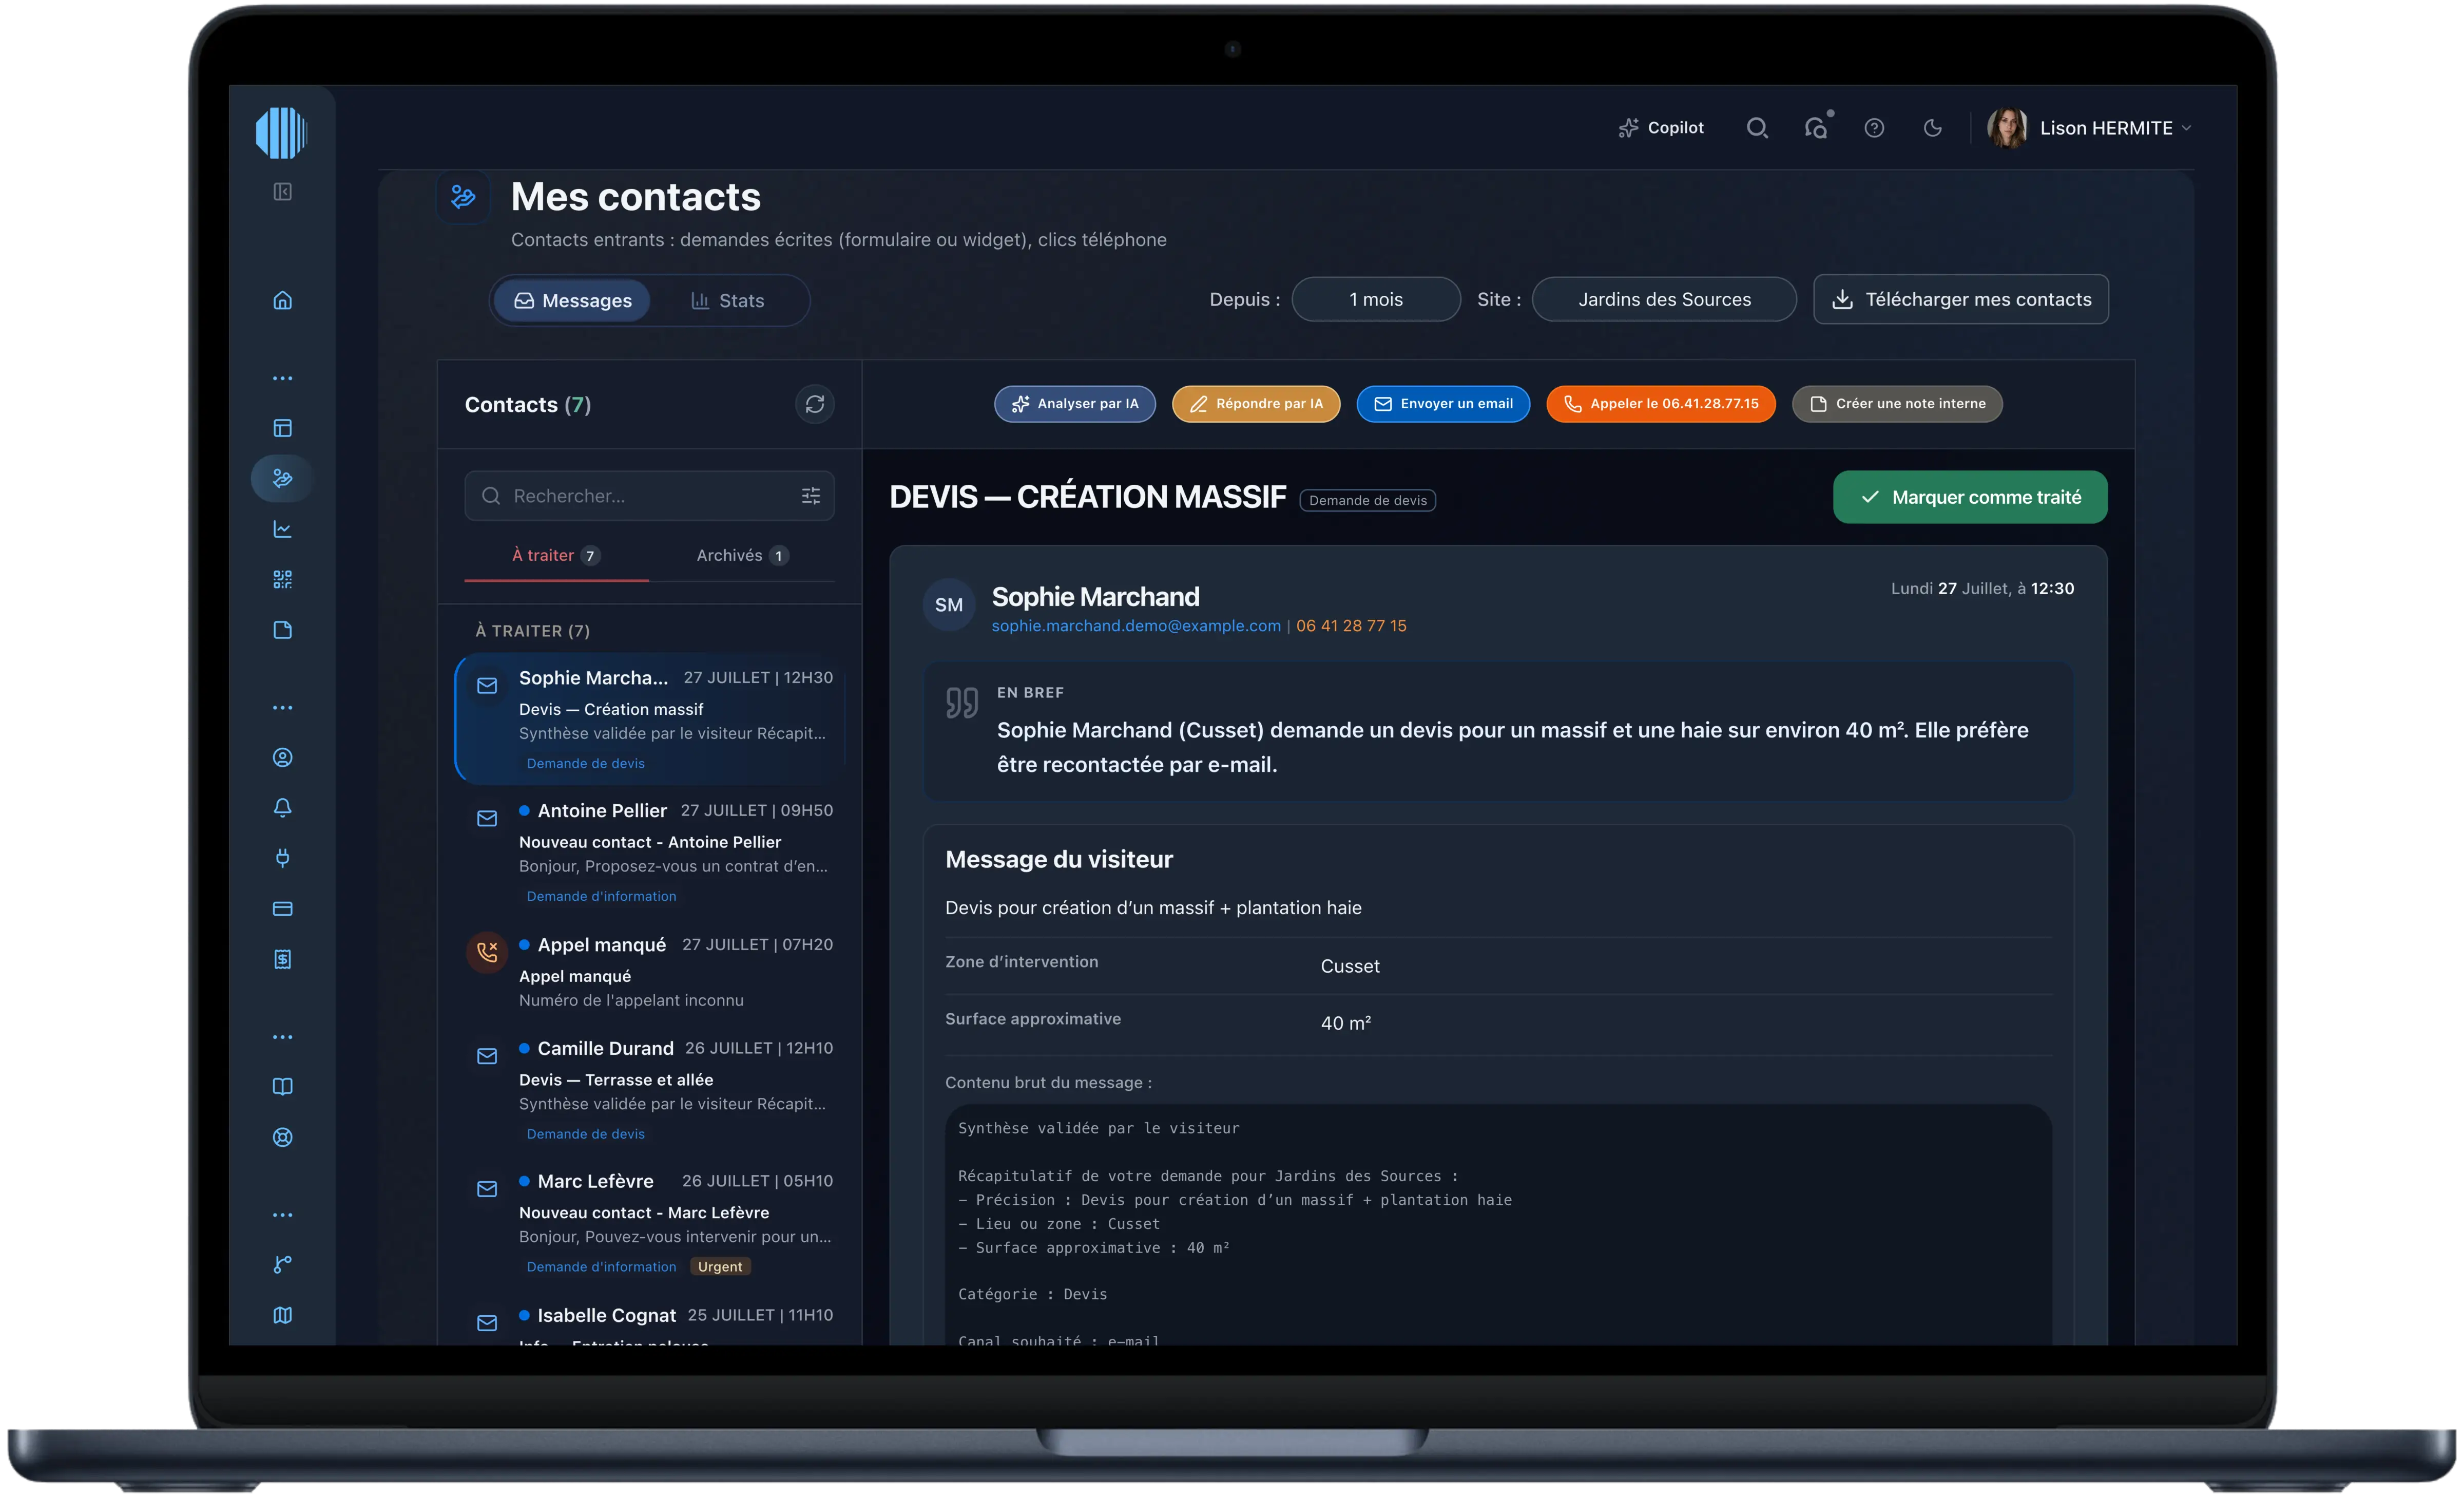Click phone number 06 41 28 77 15 link
The width and height of the screenshot is (2464, 1496).
click(1351, 626)
